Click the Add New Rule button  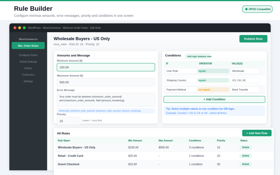257,133
